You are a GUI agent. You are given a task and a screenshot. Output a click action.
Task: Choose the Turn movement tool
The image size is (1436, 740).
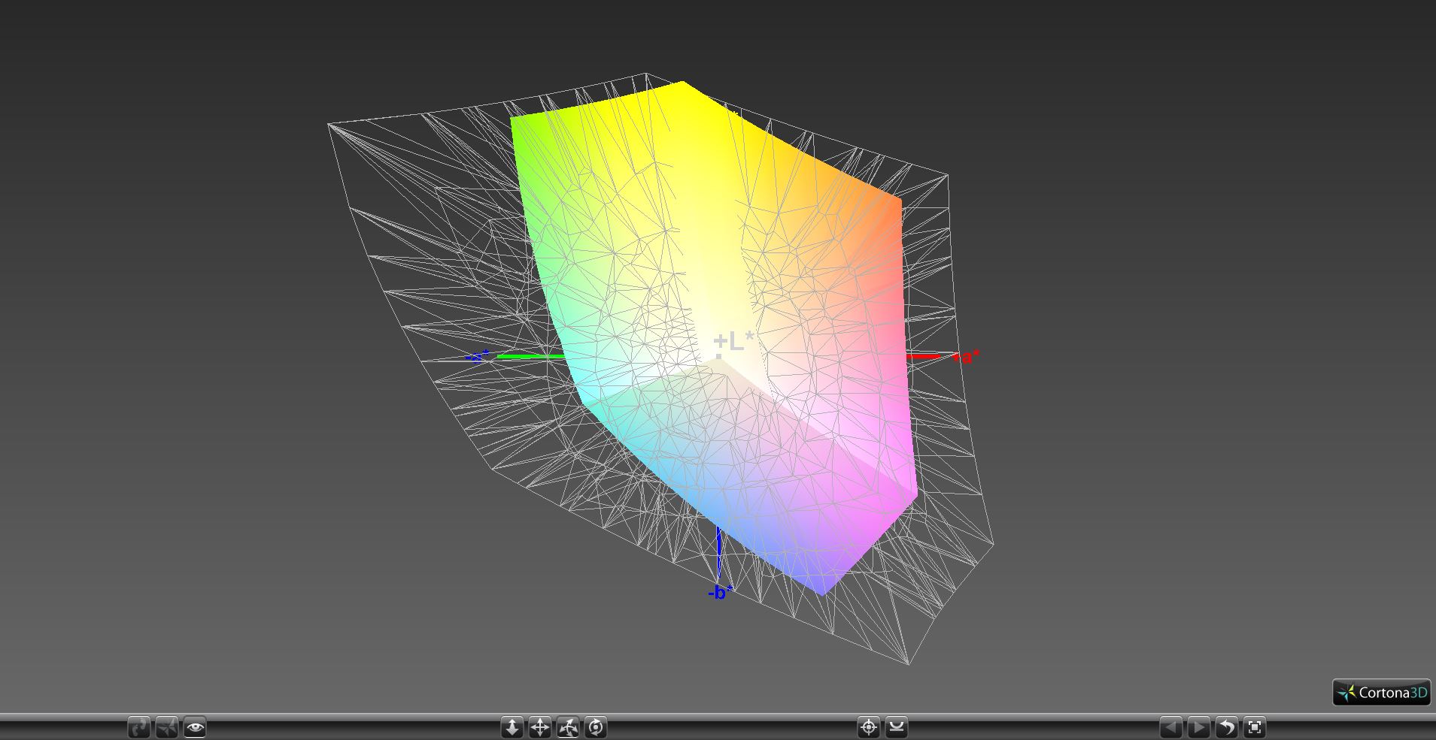point(568,727)
